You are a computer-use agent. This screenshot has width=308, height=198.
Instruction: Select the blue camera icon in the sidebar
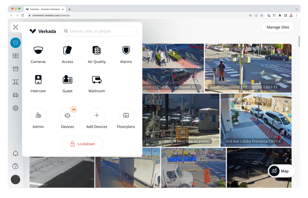(x=16, y=43)
